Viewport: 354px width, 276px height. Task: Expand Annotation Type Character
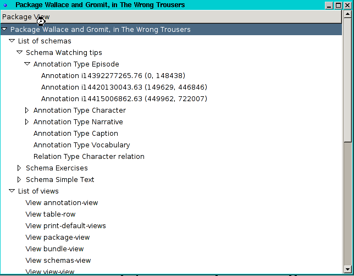point(27,111)
